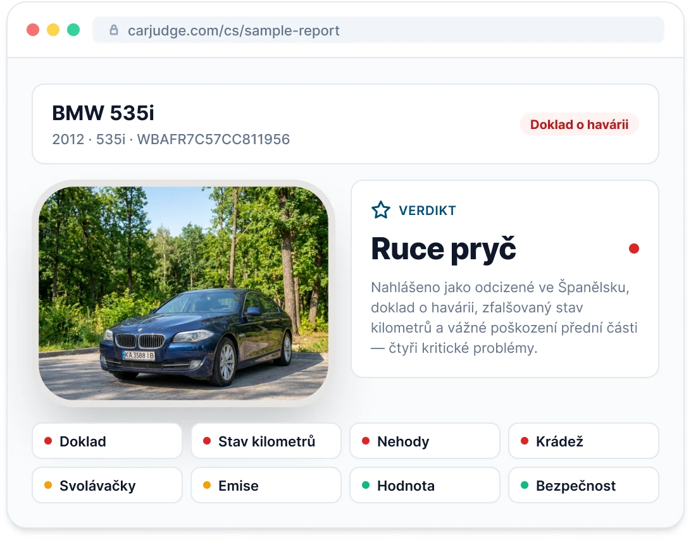691x540 pixels.
Task: Open the Doklad category
Action: tap(107, 441)
